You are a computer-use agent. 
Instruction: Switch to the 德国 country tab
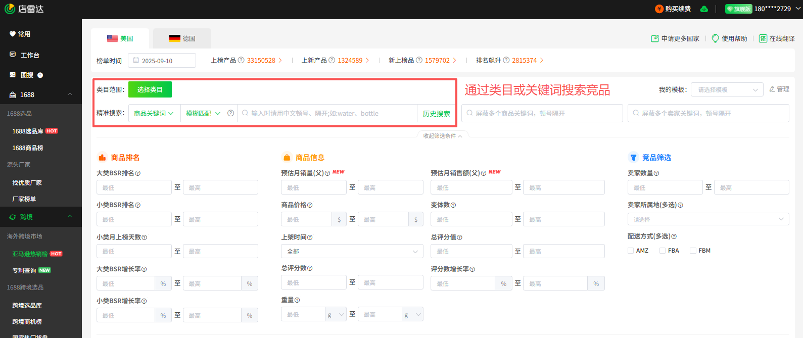[x=182, y=38]
